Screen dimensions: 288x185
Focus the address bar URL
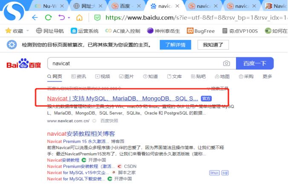[x=196, y=17]
